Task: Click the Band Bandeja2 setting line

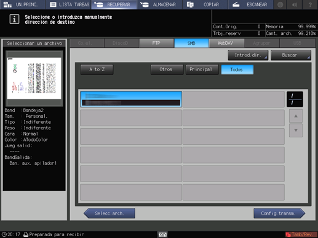Action: point(24,110)
